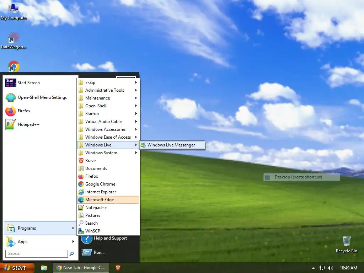Switch to New Tab - Google Chrome taskbar button

[x=80, y=268]
